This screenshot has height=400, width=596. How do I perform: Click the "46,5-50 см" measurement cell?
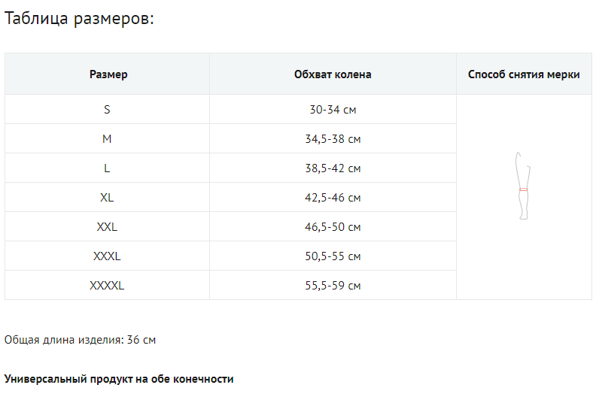[333, 227]
